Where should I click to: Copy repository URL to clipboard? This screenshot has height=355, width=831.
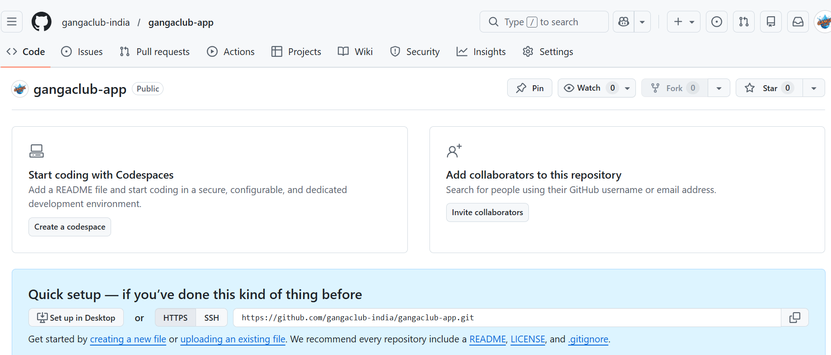(x=794, y=318)
